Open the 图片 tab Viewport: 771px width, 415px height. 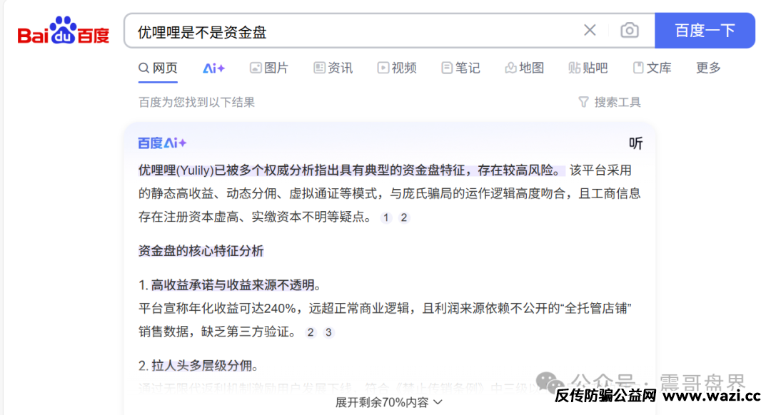[269, 68]
